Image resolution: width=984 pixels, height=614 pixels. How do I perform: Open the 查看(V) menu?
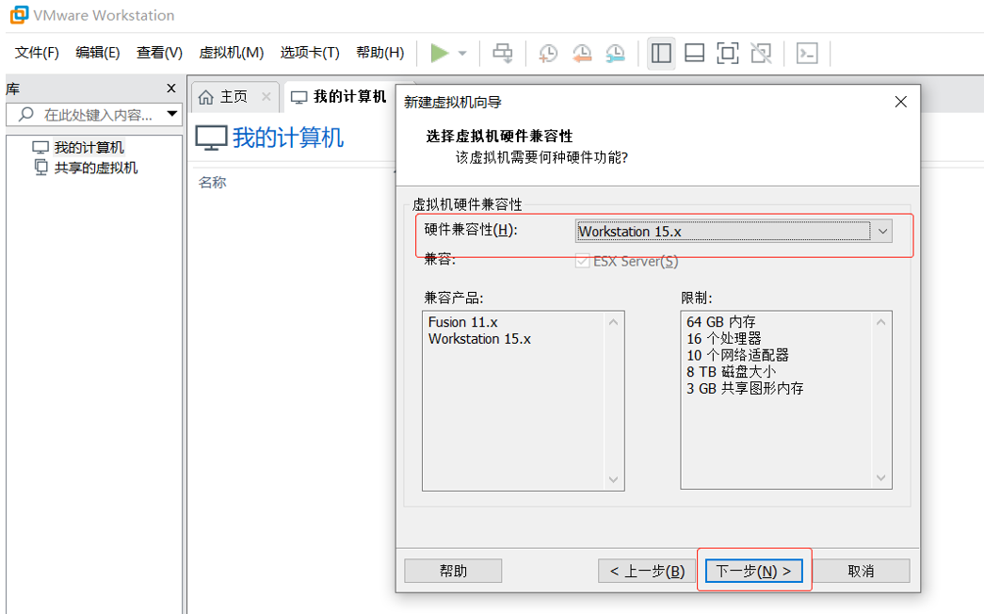pos(159,53)
